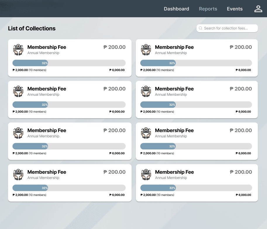Open the top-left Membership Fee title
The width and height of the screenshot is (267, 229).
[47, 47]
